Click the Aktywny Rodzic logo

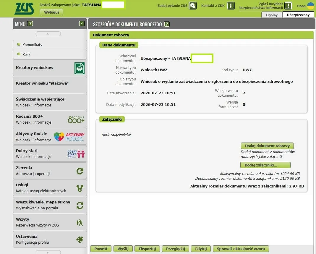click(69, 137)
